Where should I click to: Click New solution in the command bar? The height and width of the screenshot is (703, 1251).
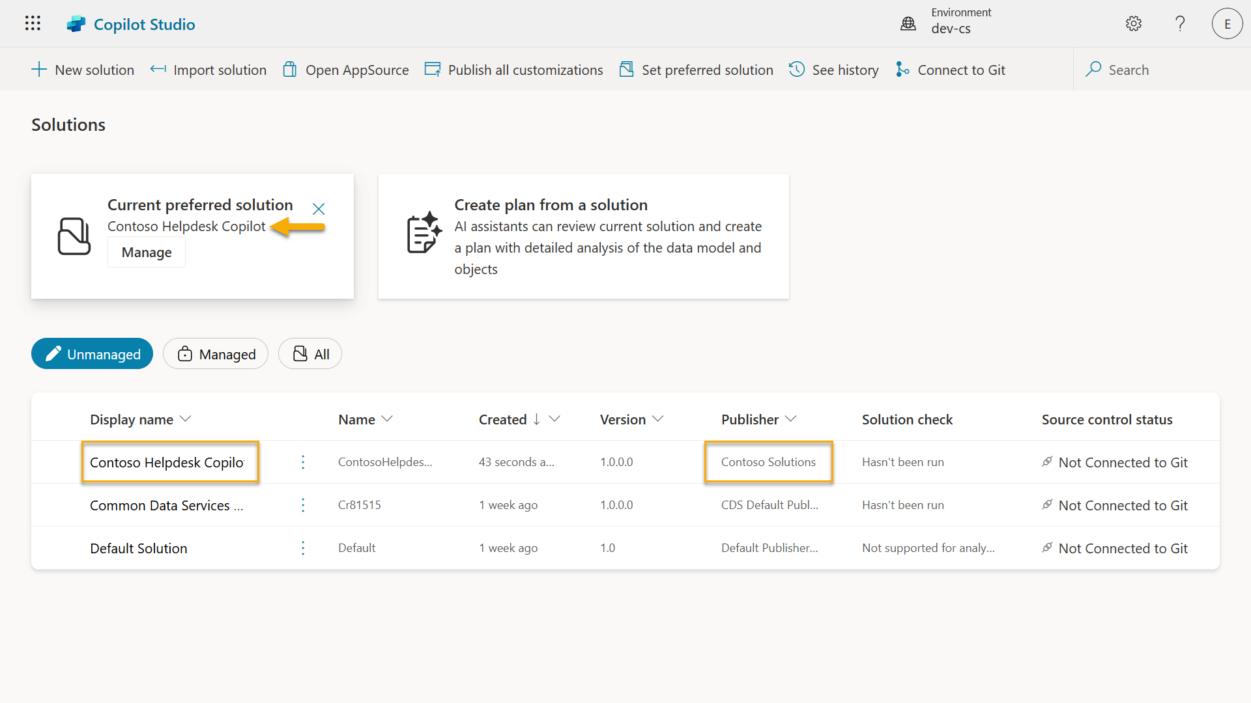coord(83,70)
